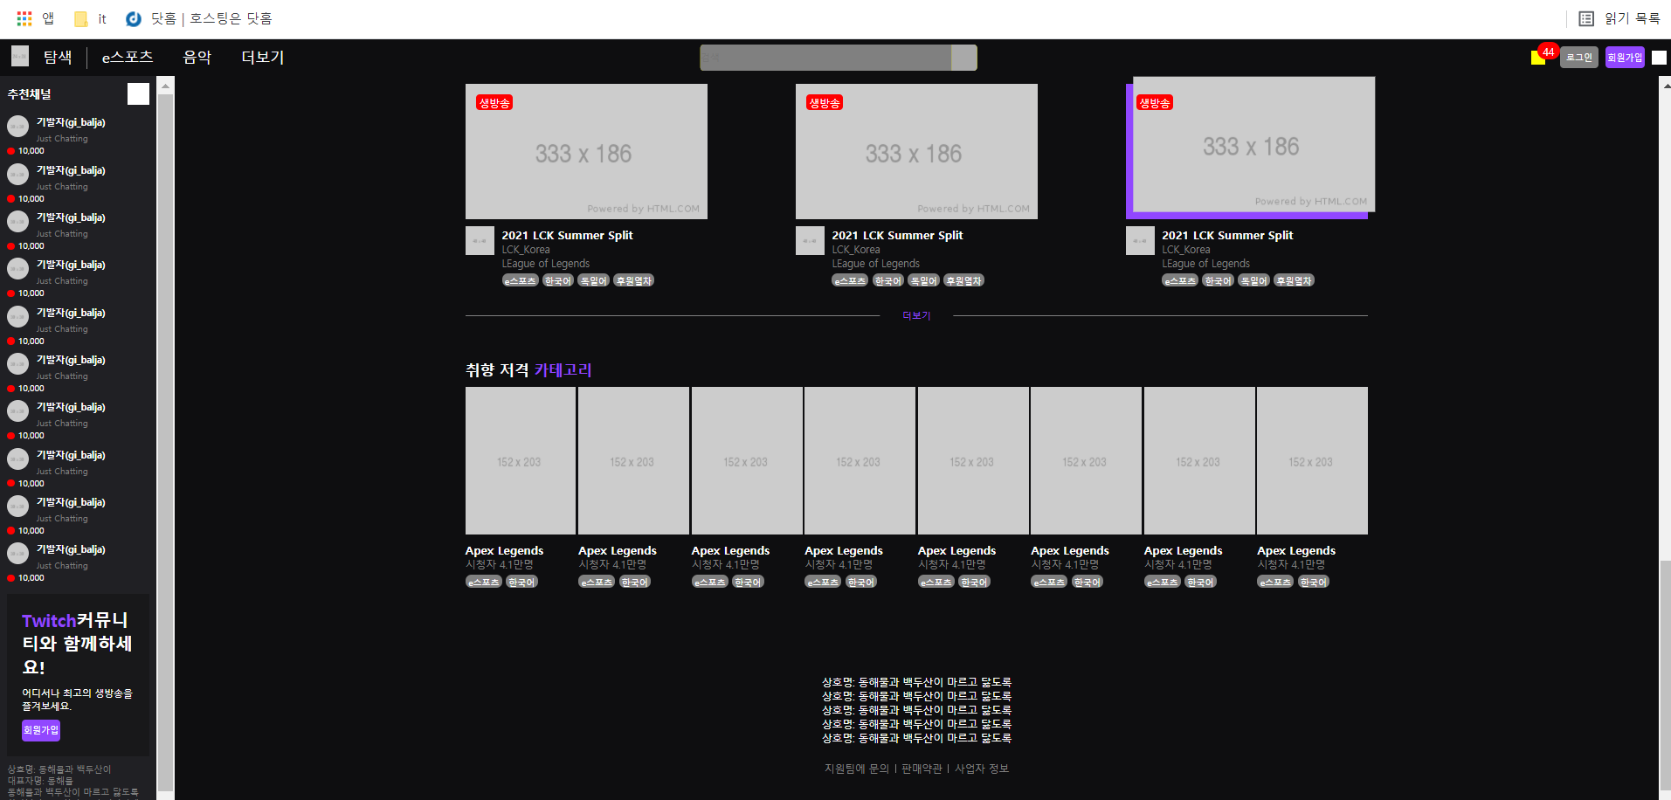Click the 지원팀에 문의 footer link

[x=857, y=769]
